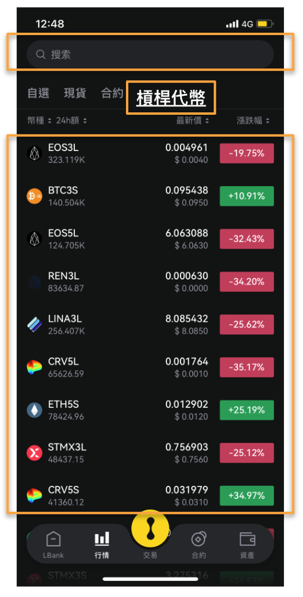Select the 行情 market chart icon
The height and width of the screenshot is (597, 303).
tap(102, 539)
